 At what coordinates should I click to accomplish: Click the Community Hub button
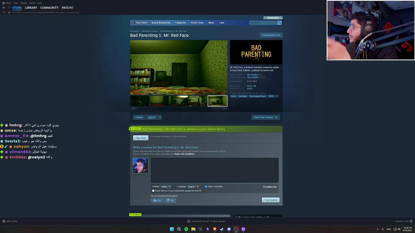pyautogui.click(x=271, y=35)
